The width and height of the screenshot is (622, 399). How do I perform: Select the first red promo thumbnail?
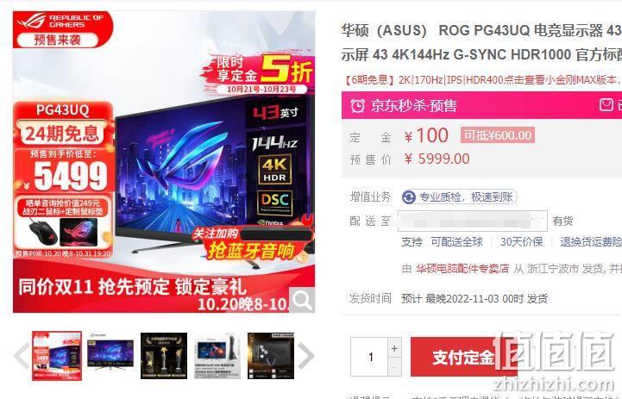(x=57, y=356)
